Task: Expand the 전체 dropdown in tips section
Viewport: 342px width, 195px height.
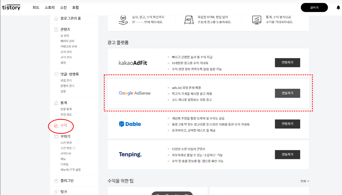Action: point(305,181)
